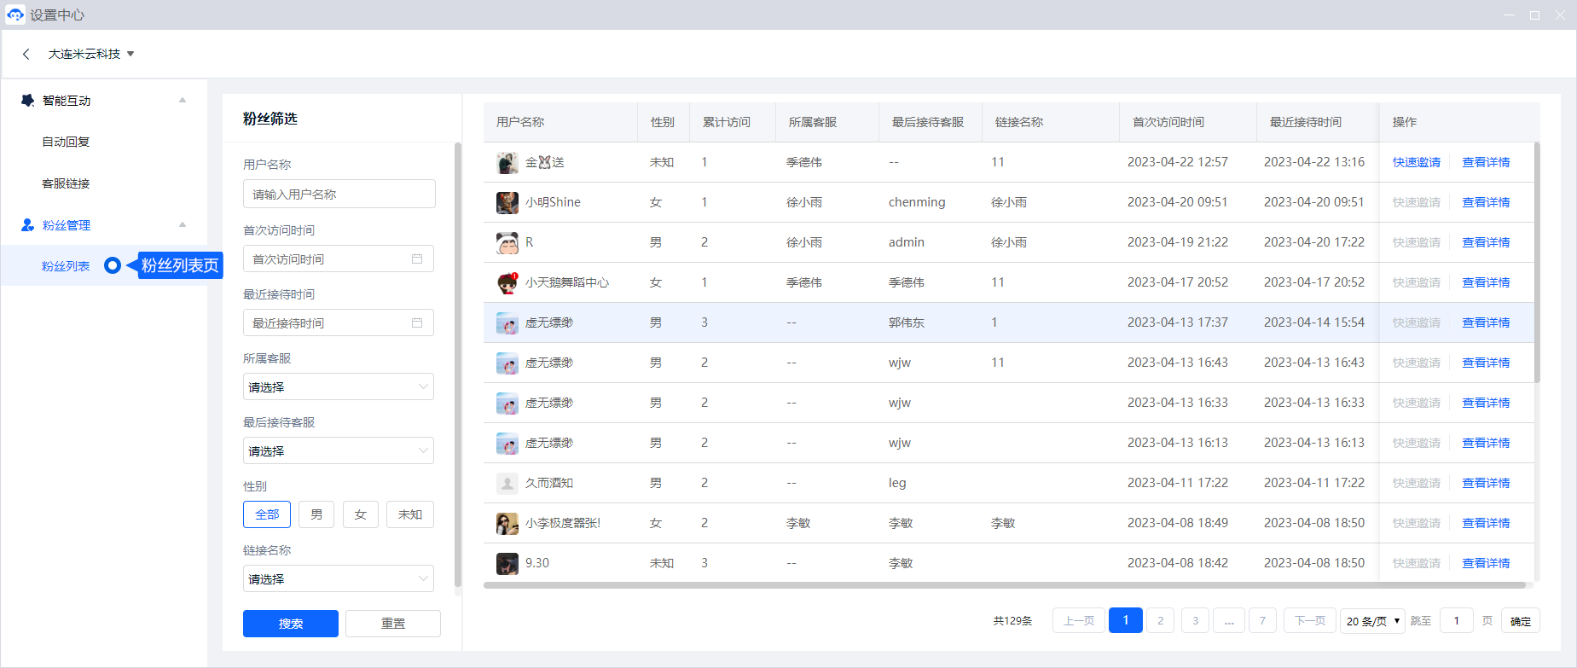Select the 未知 gender filter
Viewport: 1577px width, 668px height.
click(409, 514)
